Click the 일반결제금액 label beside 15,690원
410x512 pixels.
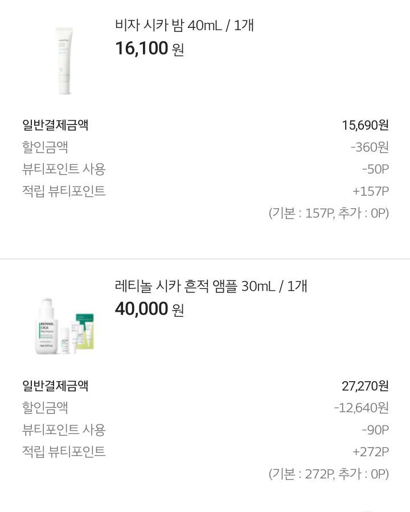pyautogui.click(x=55, y=125)
